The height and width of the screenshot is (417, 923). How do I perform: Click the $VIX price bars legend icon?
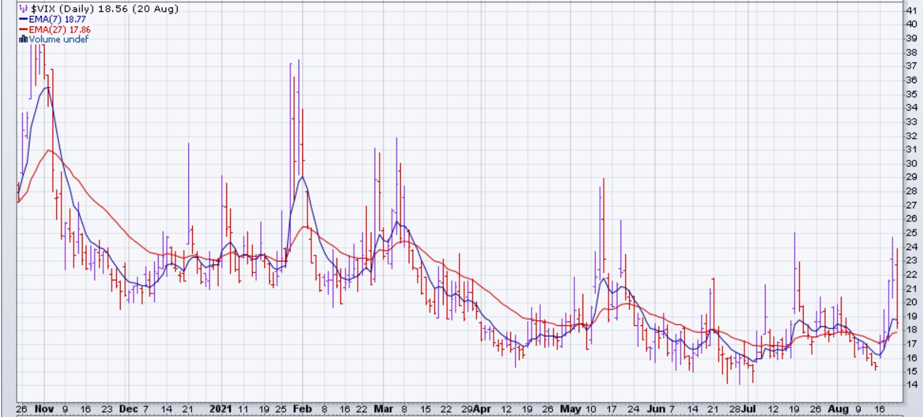click(23, 9)
